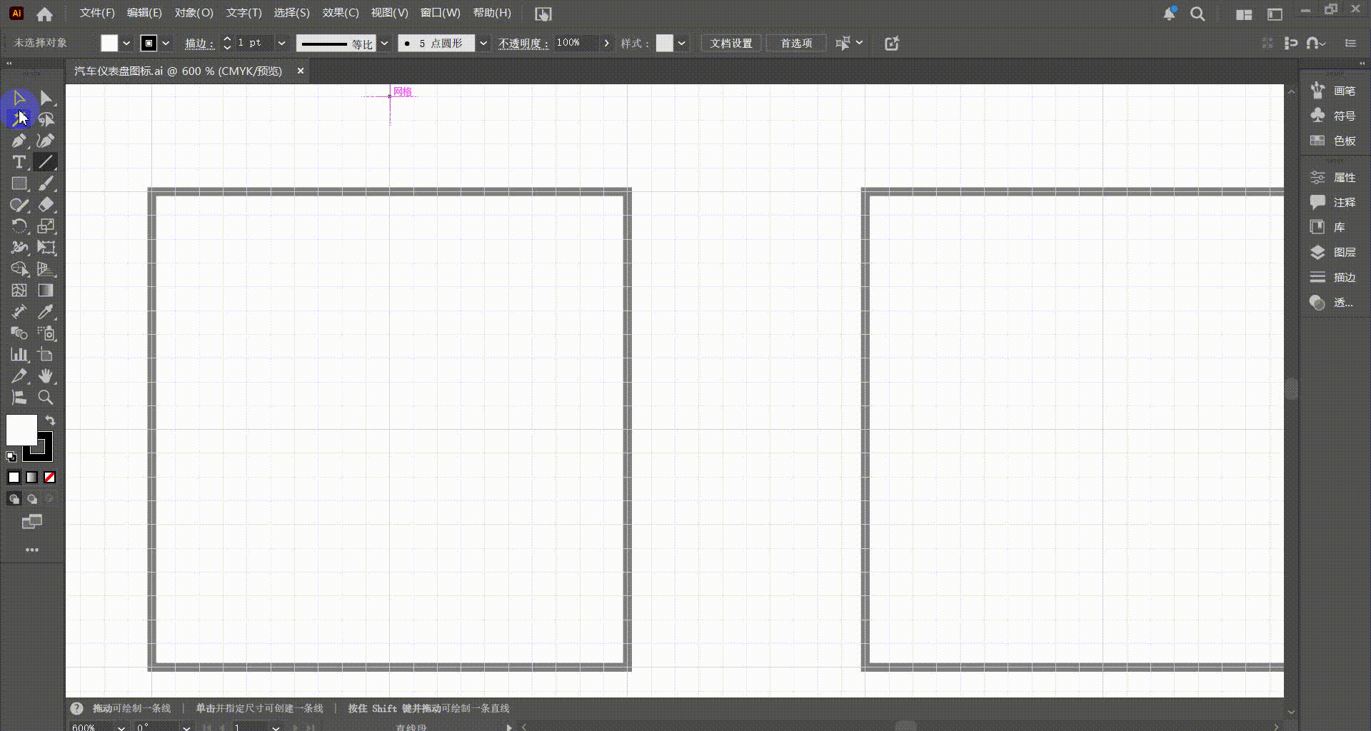
Task: Select the Pen tool
Action: pyautogui.click(x=19, y=141)
